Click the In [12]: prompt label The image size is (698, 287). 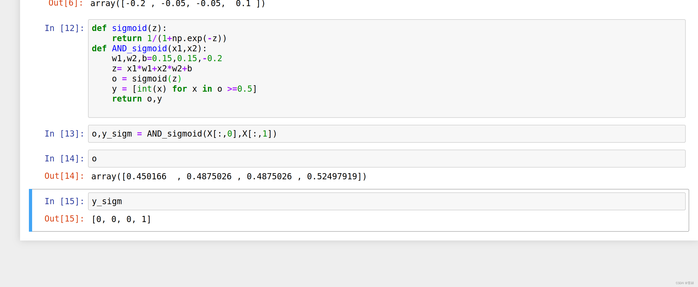click(x=65, y=28)
